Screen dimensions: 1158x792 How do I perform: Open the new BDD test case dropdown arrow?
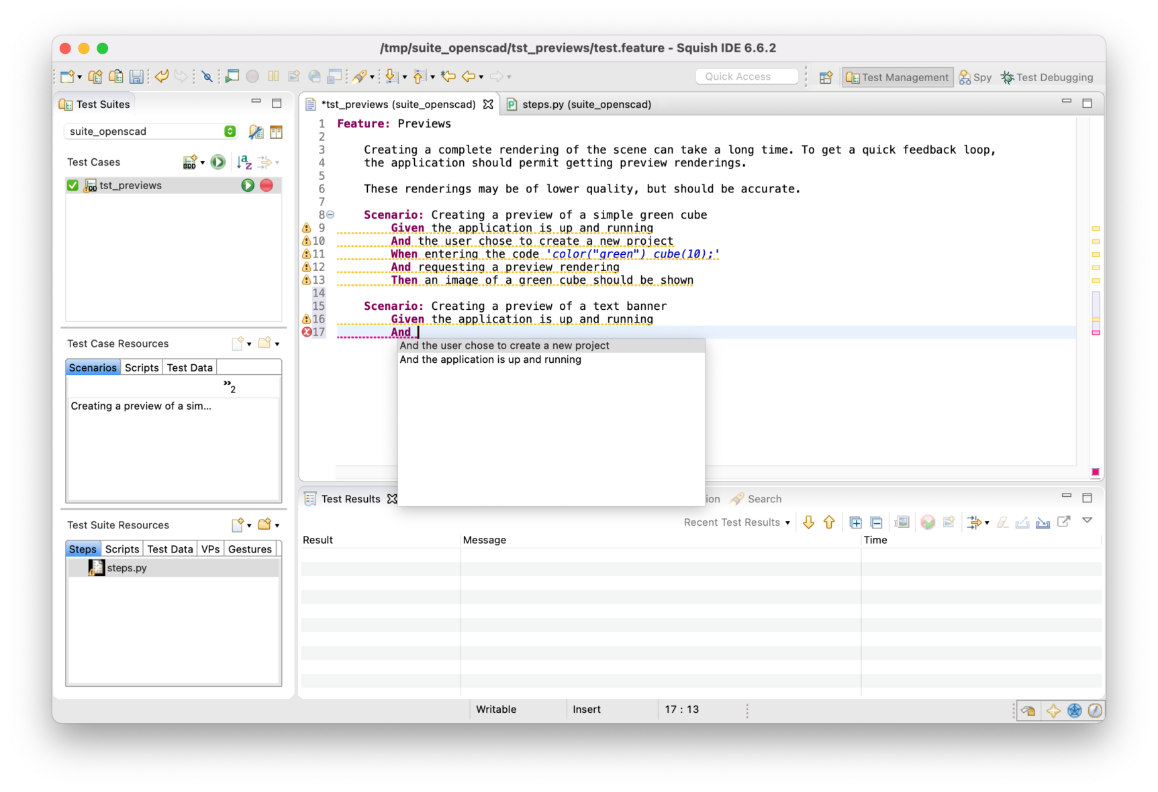click(x=203, y=162)
